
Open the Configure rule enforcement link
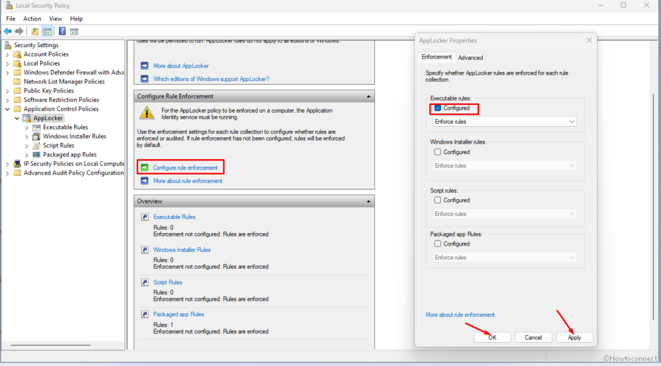[185, 168]
